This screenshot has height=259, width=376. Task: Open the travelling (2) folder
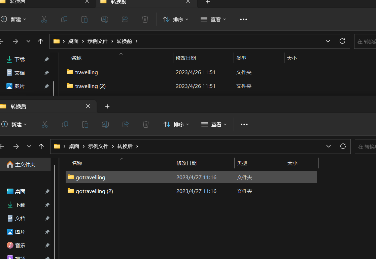coord(90,86)
